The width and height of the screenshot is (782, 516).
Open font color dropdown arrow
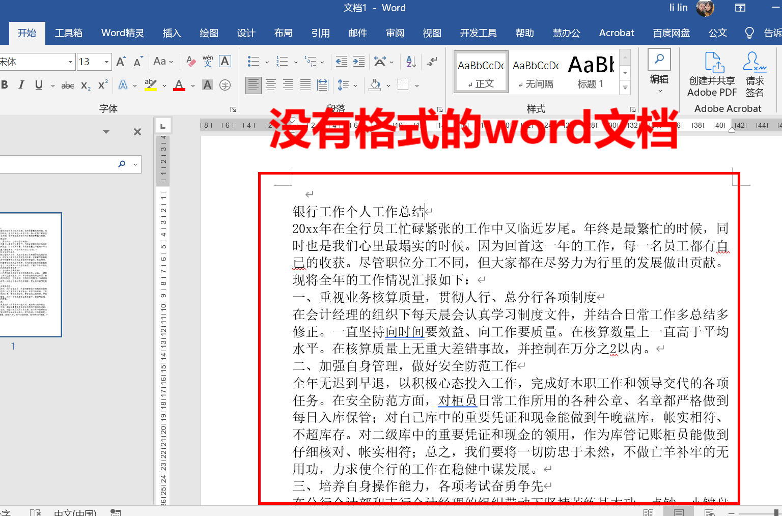[x=193, y=85]
